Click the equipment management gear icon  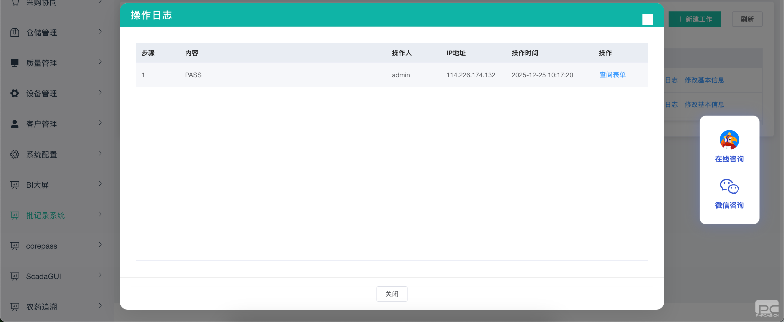[15, 93]
